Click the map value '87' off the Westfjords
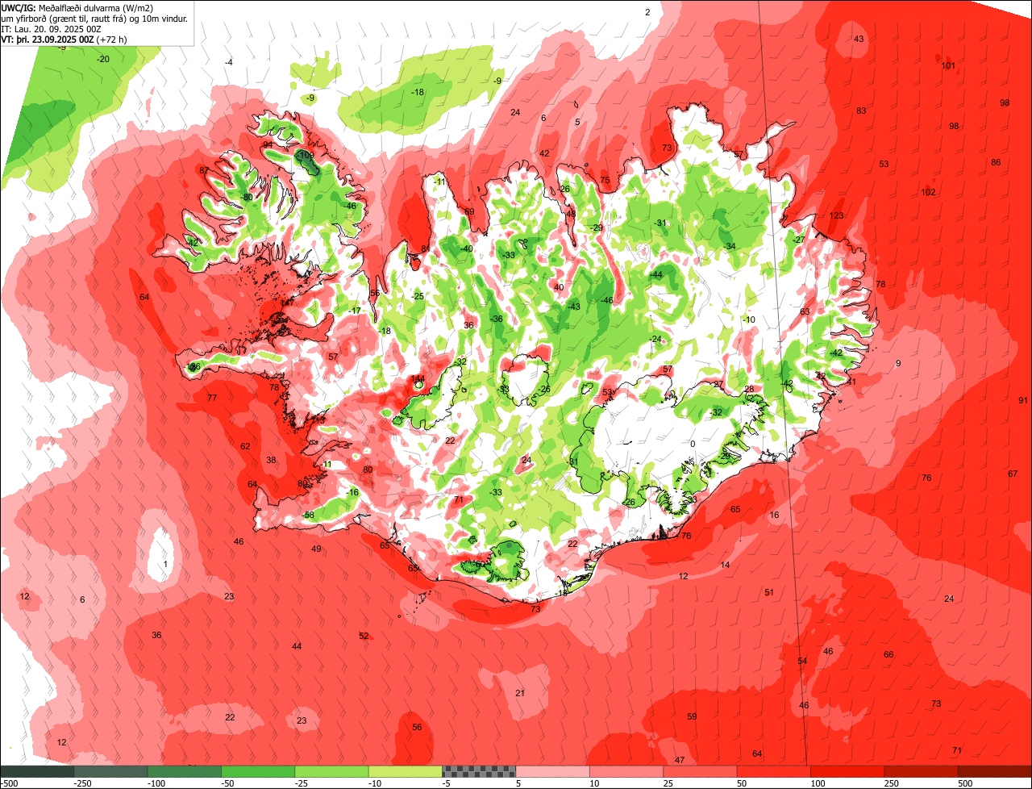Image resolution: width=1032 pixels, height=789 pixels. coord(204,170)
